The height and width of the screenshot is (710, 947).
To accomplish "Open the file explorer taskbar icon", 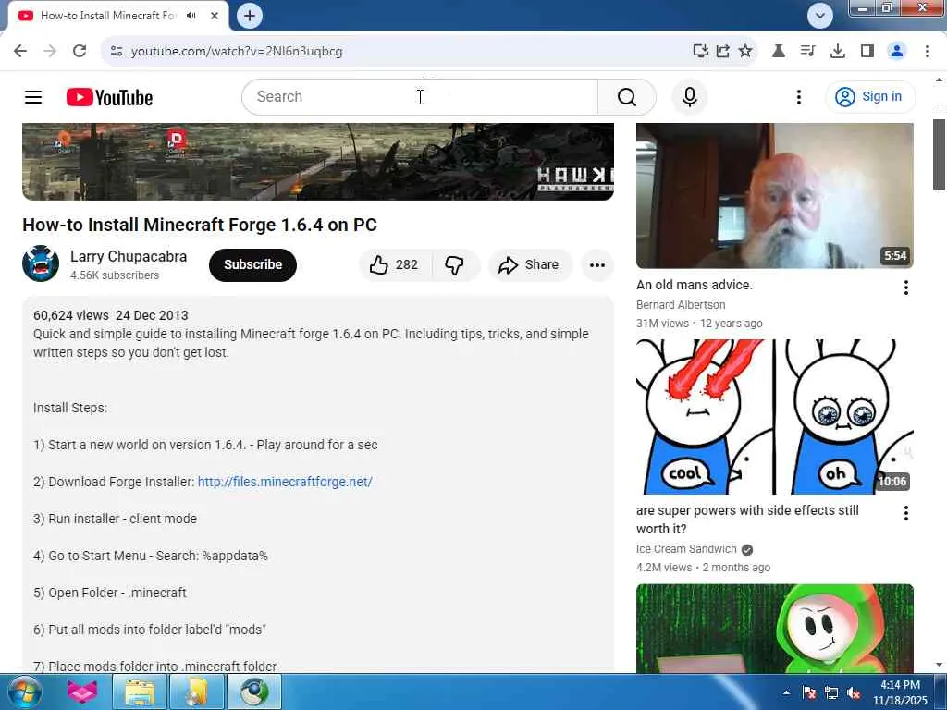I will [x=140, y=692].
